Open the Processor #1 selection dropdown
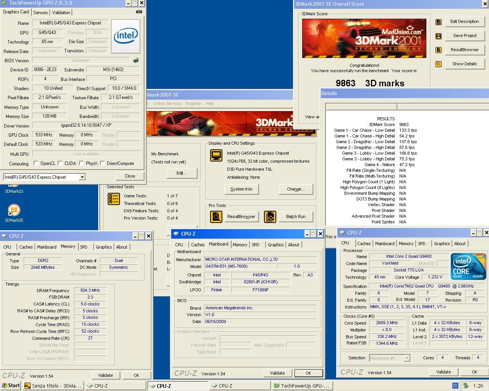The height and width of the screenshot is (391, 489). click(x=407, y=358)
